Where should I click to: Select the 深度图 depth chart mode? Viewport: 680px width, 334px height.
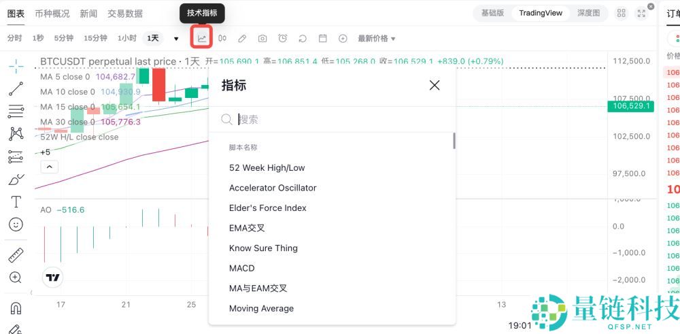(x=588, y=13)
